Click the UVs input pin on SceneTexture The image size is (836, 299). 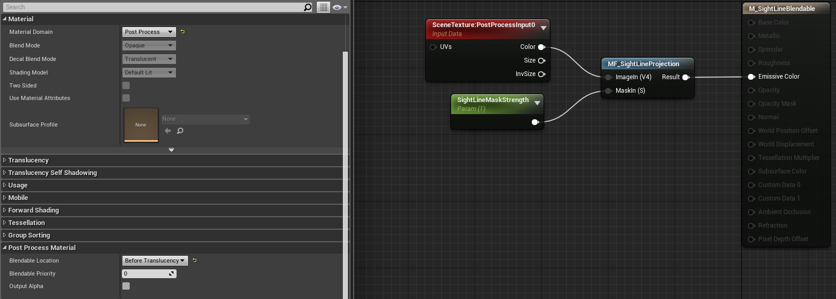pyautogui.click(x=433, y=47)
